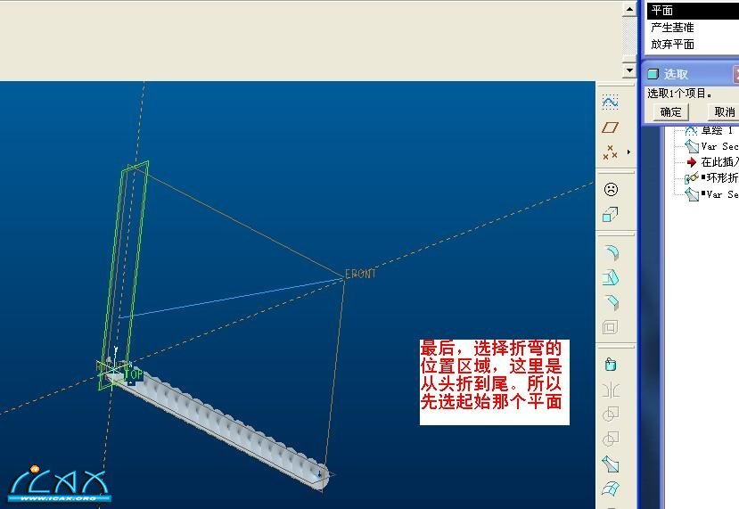Click the datum plane tool icon
Viewport: 739px width, 509px height.
tap(610, 127)
